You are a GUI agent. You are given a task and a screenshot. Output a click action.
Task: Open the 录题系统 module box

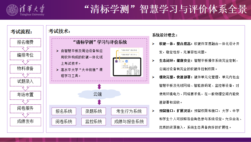click(93, 111)
